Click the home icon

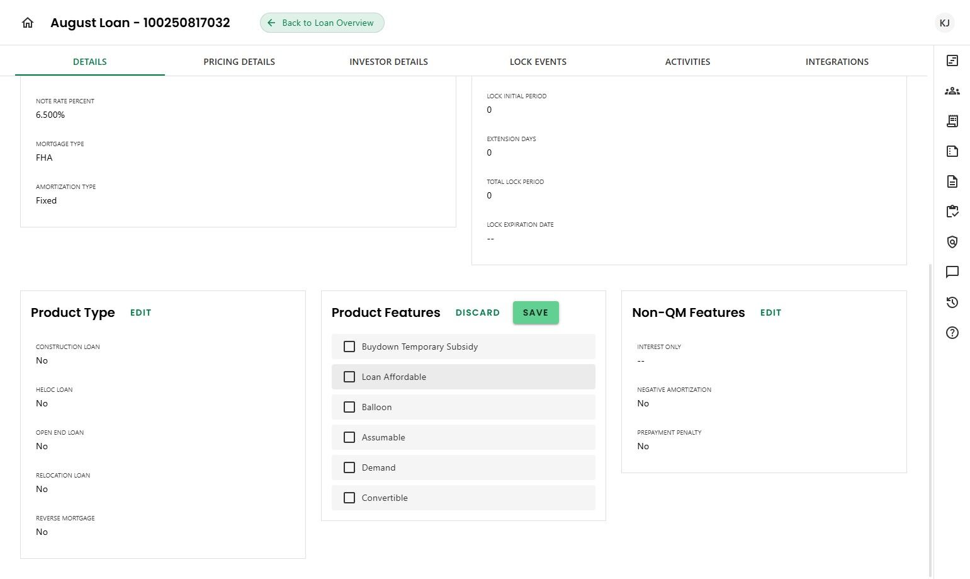pos(28,23)
